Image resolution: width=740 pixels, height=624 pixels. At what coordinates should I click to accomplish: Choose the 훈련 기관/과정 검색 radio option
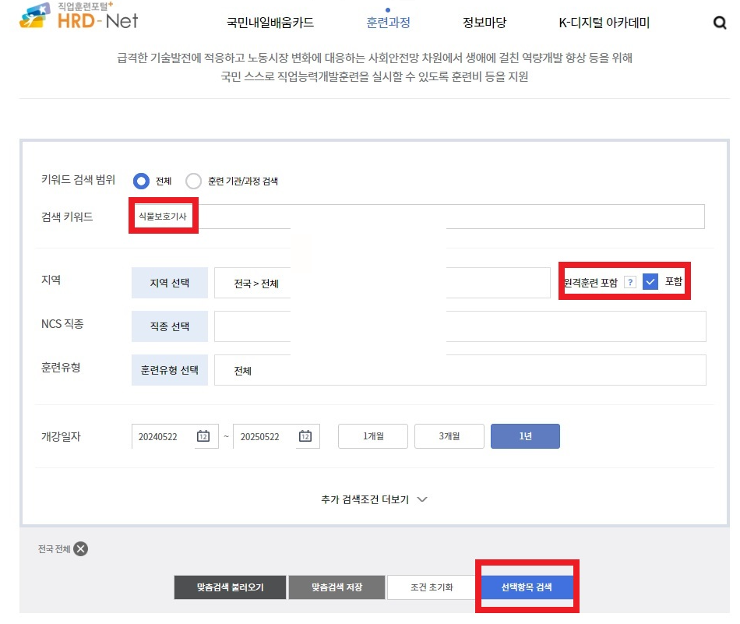point(193,180)
